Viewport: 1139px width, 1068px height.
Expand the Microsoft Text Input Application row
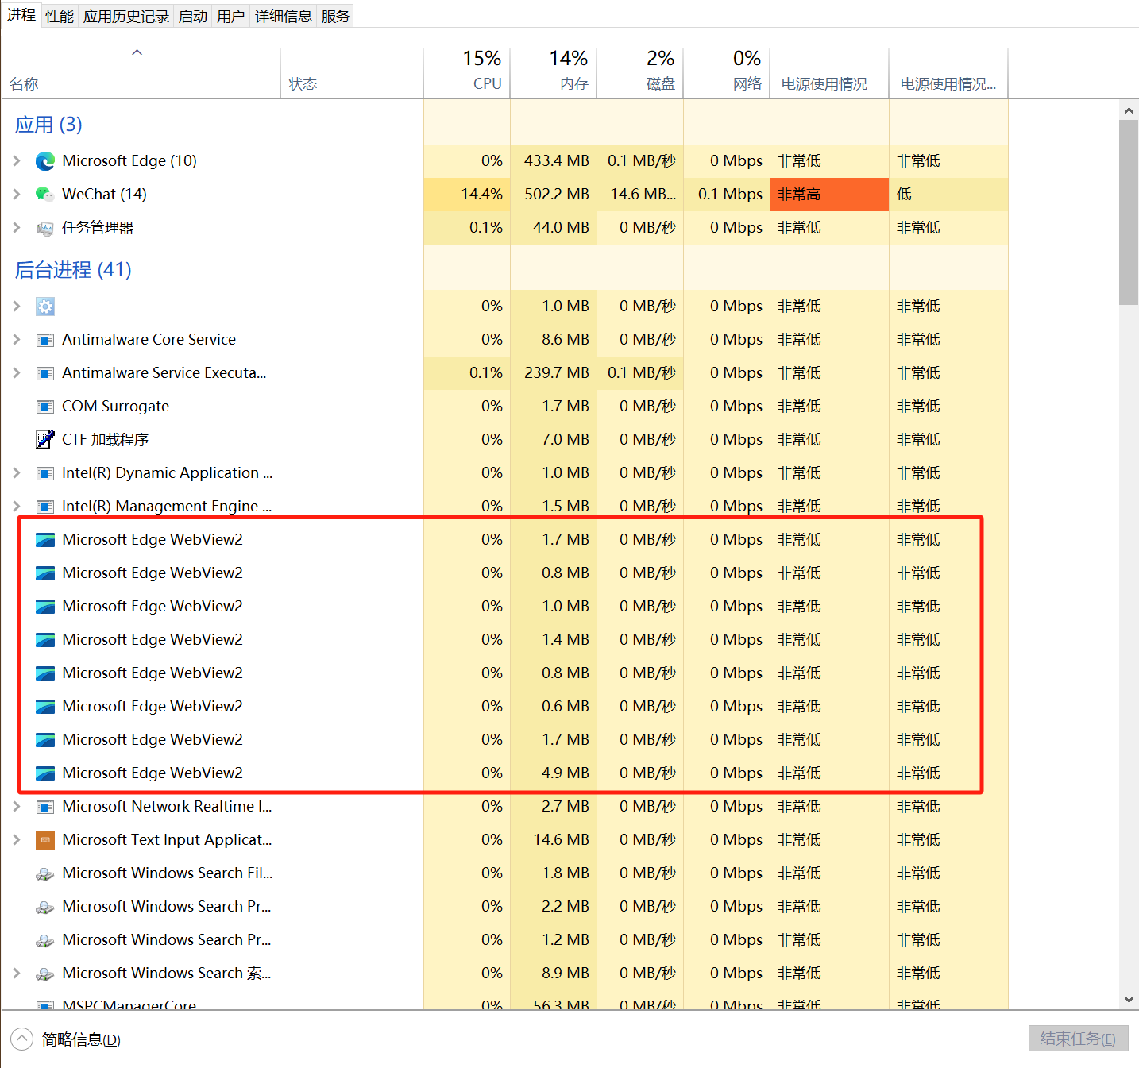coord(17,840)
